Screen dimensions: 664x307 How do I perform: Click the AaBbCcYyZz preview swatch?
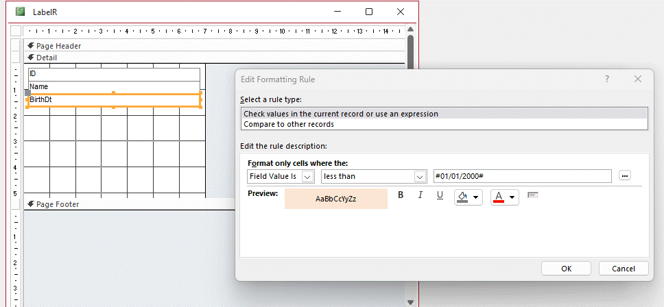[x=335, y=199]
